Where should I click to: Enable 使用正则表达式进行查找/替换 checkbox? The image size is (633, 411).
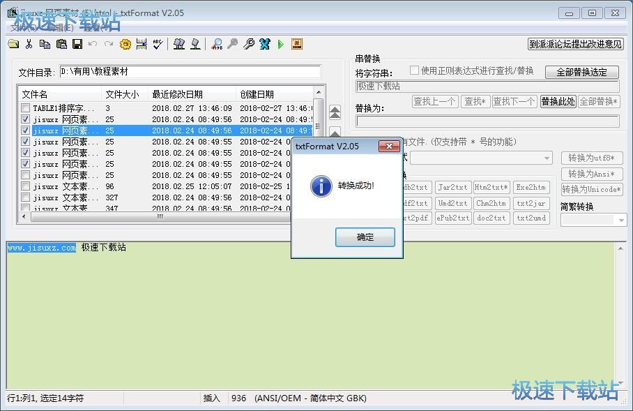click(x=414, y=70)
